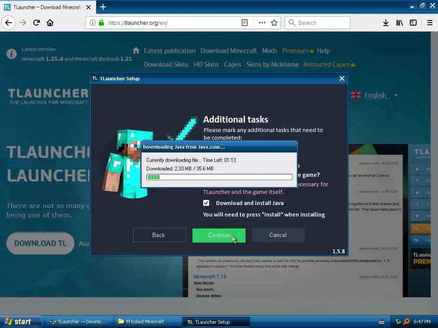
Task: Switch to TLauncher Setup taskbar item
Action: [x=216, y=322]
